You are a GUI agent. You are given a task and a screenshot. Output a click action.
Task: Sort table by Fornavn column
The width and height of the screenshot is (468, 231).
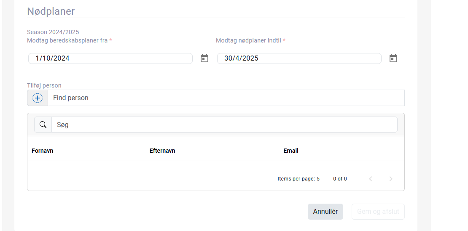[x=43, y=151]
